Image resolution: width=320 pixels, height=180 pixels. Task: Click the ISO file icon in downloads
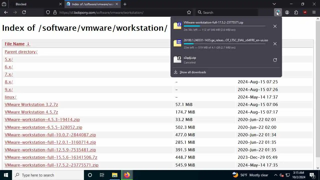click(x=177, y=43)
